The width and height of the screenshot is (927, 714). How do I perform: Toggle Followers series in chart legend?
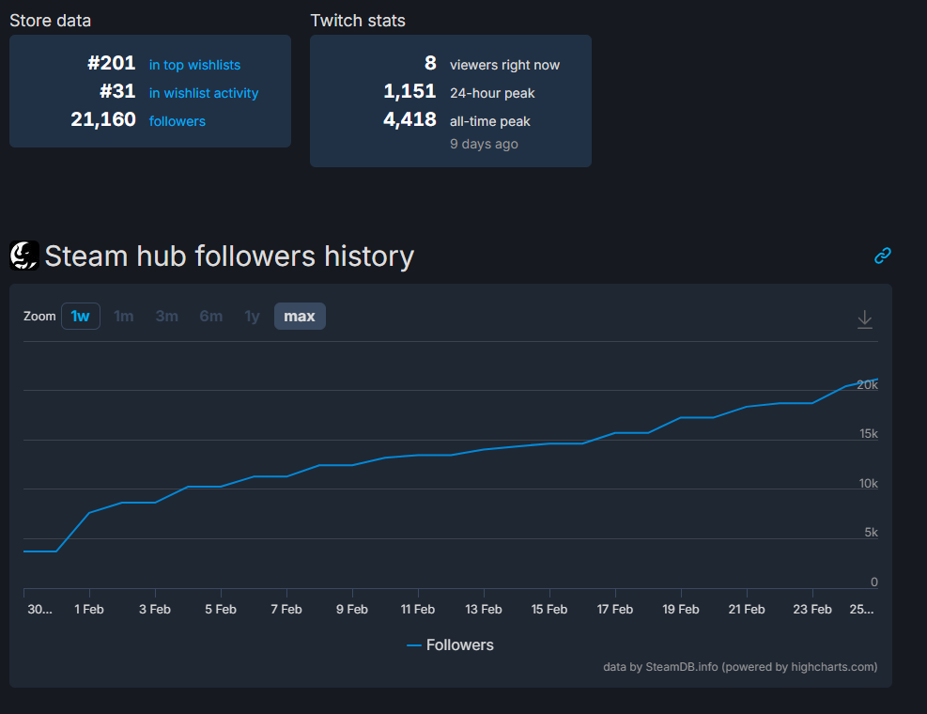451,644
